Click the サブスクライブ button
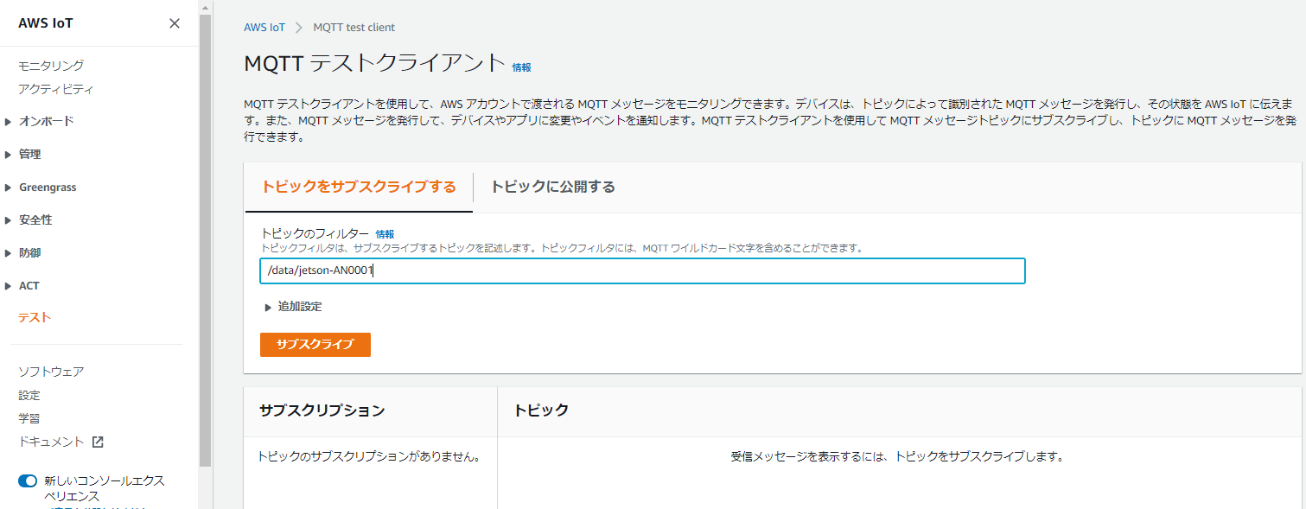Viewport: 1306px width, 509px height. (315, 344)
